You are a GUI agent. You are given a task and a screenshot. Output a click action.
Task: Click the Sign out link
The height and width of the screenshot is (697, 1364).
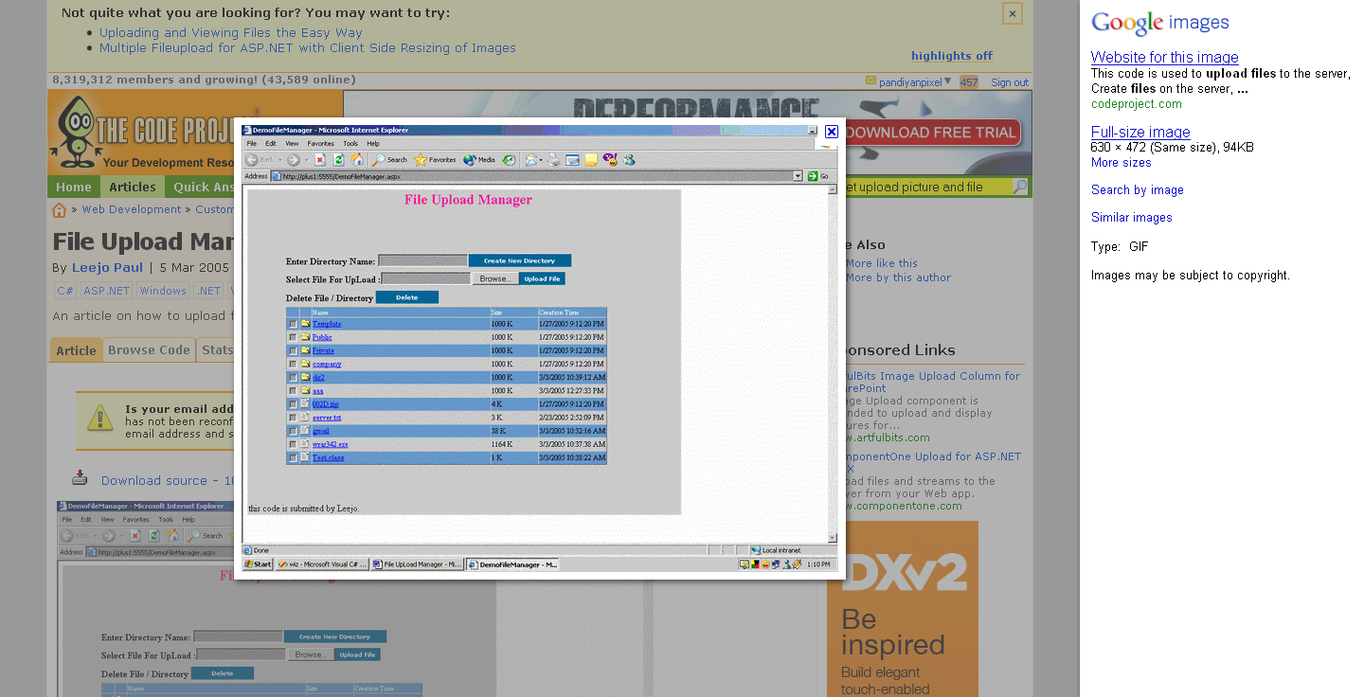click(1010, 82)
